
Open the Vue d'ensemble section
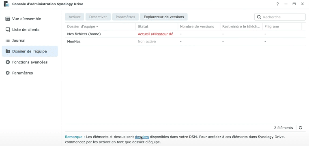click(30, 19)
